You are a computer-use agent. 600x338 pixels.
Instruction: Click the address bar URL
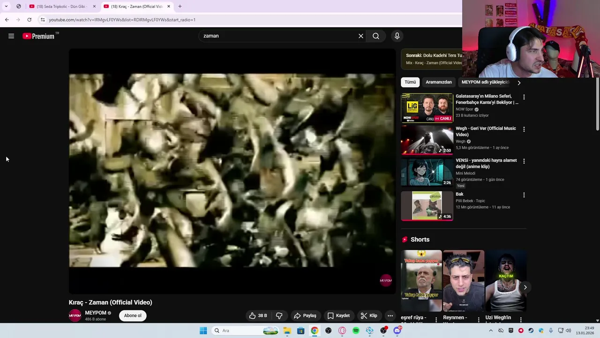click(x=122, y=20)
